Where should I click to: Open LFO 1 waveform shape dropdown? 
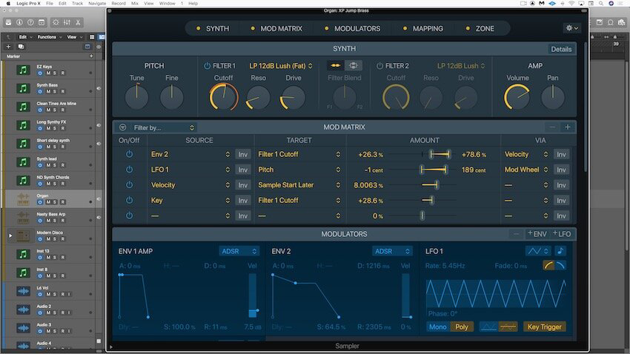point(537,251)
